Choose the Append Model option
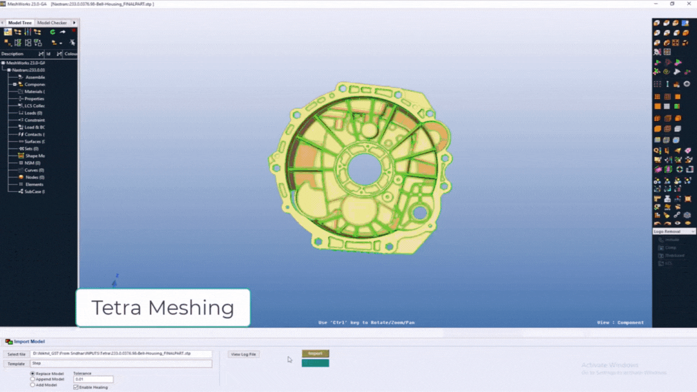 coord(33,379)
